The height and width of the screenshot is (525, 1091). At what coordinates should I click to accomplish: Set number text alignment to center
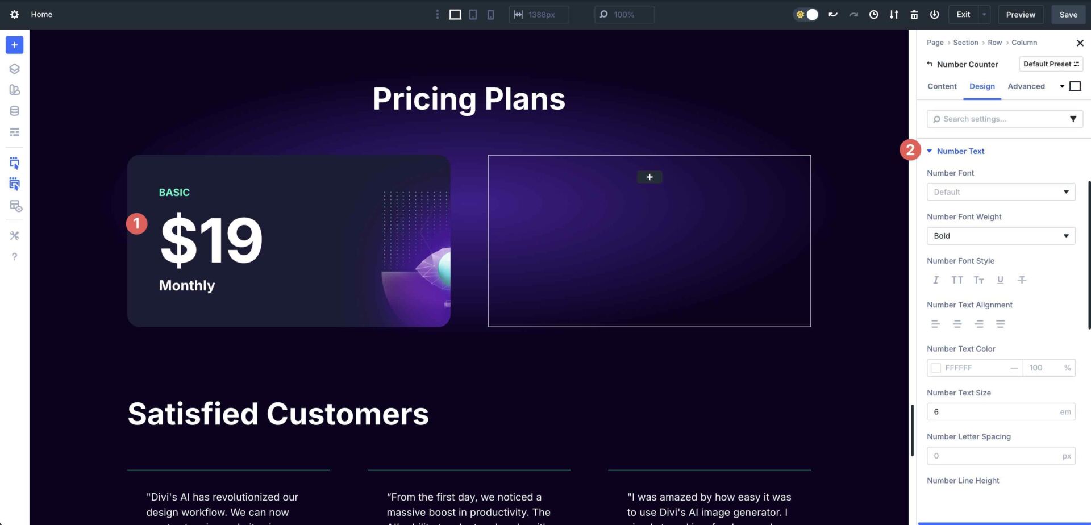click(957, 324)
